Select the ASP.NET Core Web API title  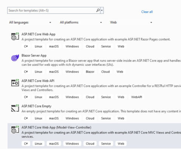click(38, 81)
